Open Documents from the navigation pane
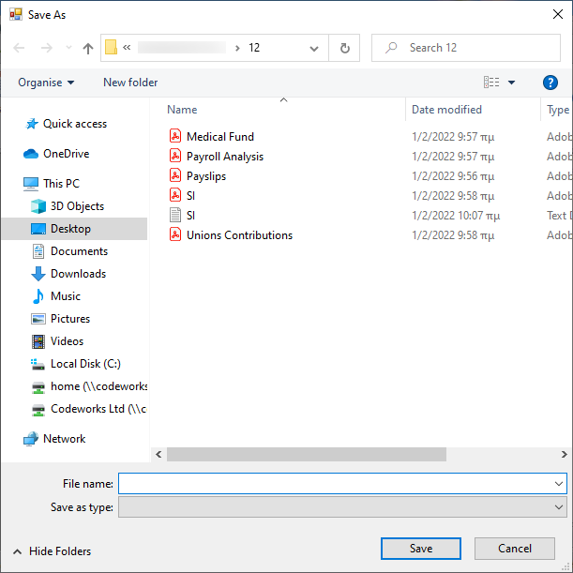 (x=69, y=251)
